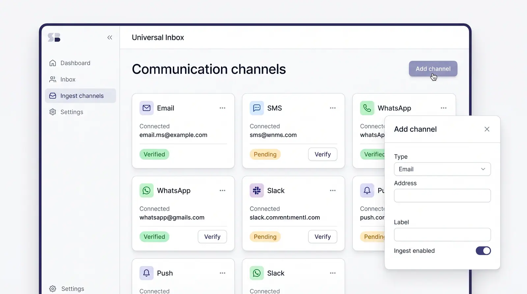Viewport: 527px width, 294px height.
Task: Click the Add channel button
Action: coord(433,69)
